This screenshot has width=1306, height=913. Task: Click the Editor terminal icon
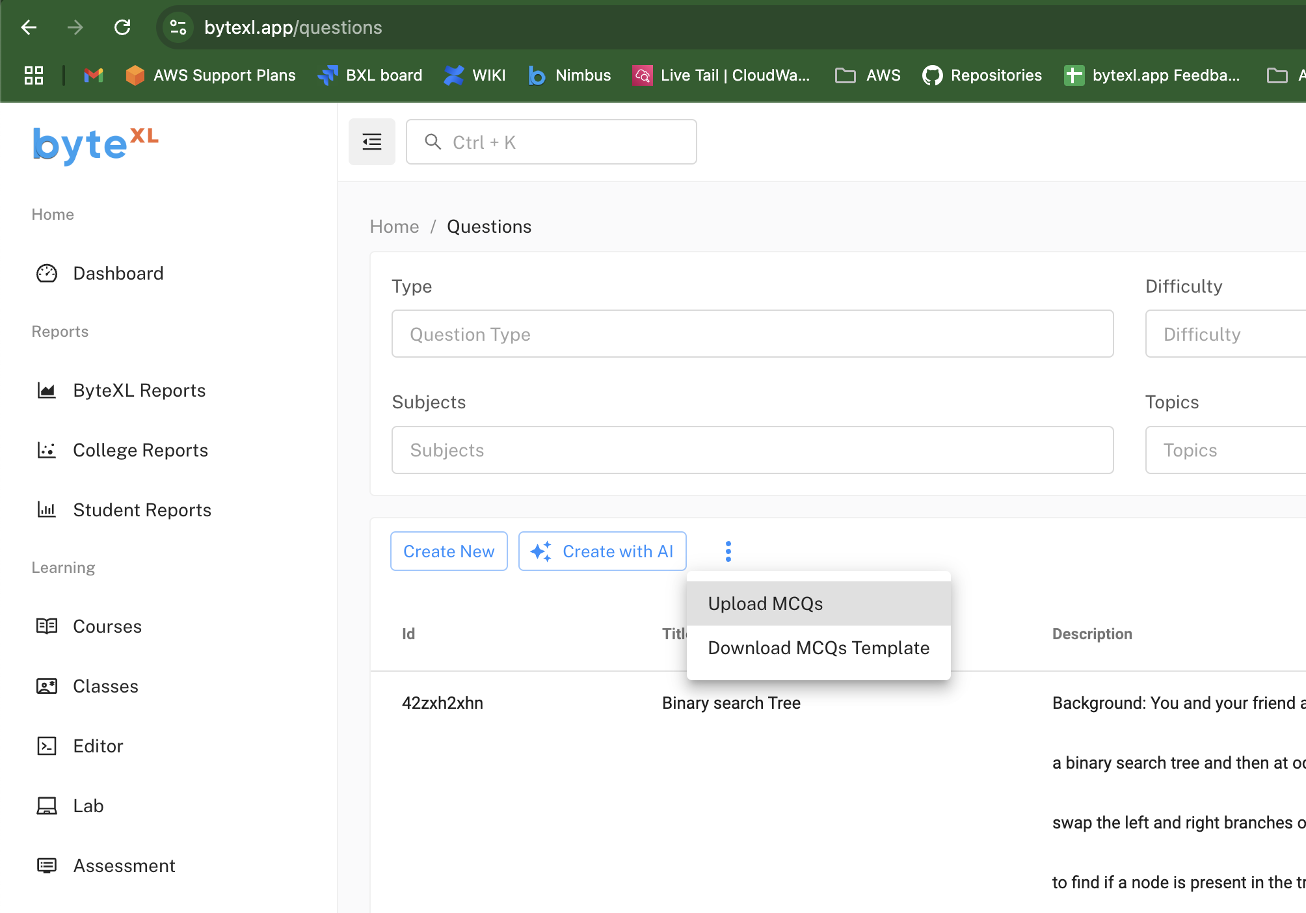(47, 746)
